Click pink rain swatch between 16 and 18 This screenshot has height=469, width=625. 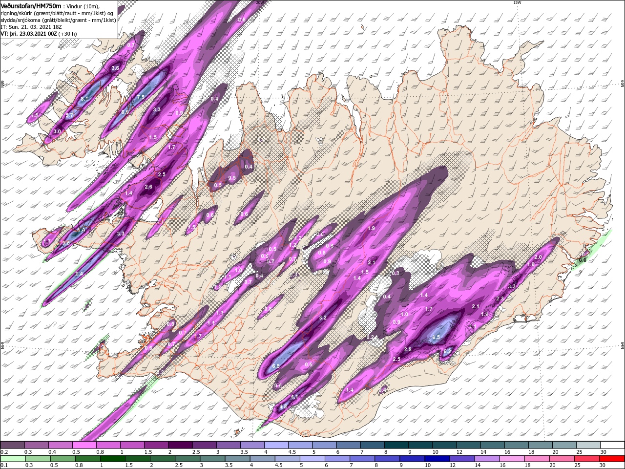pyautogui.click(x=512, y=458)
